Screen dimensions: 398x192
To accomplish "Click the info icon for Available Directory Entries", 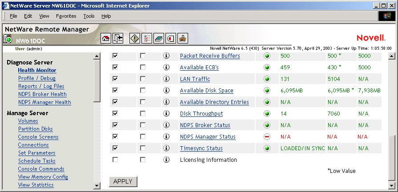I will [x=166, y=102].
